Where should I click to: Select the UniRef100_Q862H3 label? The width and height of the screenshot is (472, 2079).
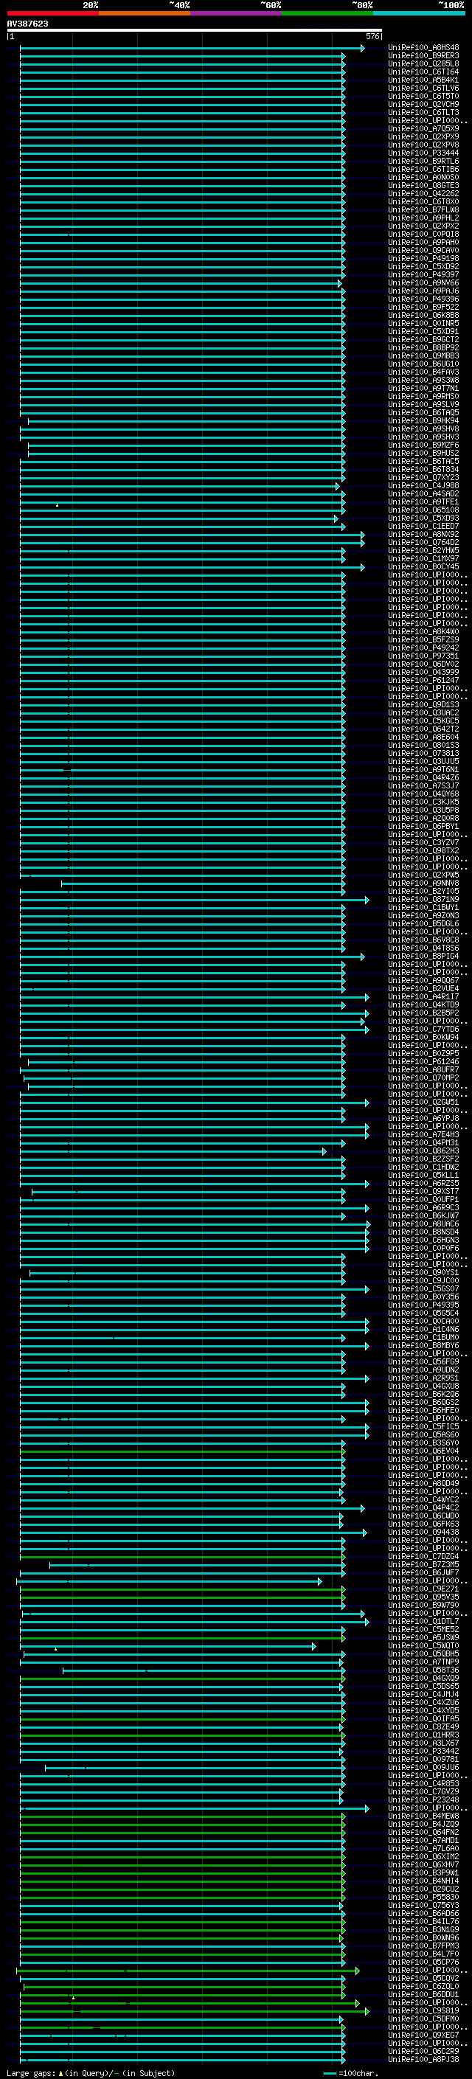[x=423, y=1151]
